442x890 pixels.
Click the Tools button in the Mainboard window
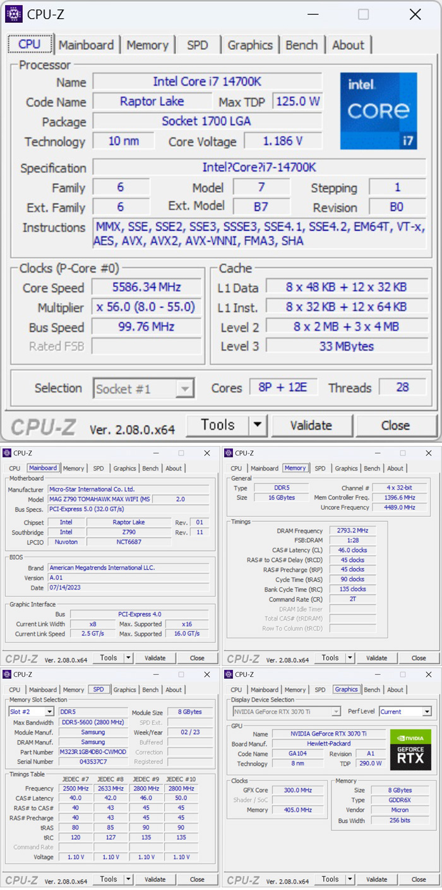click(x=109, y=658)
